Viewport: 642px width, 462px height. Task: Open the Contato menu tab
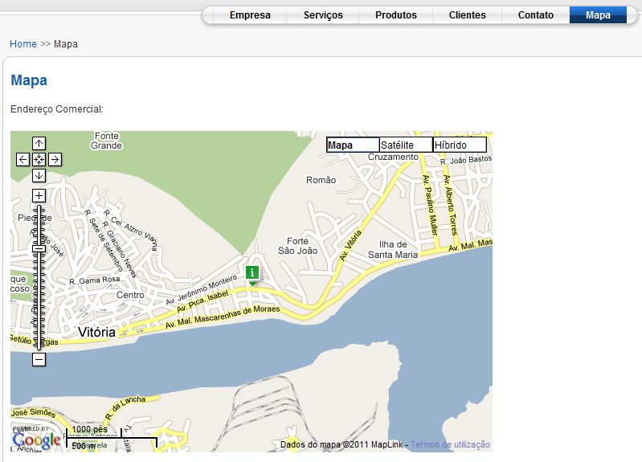coord(536,15)
